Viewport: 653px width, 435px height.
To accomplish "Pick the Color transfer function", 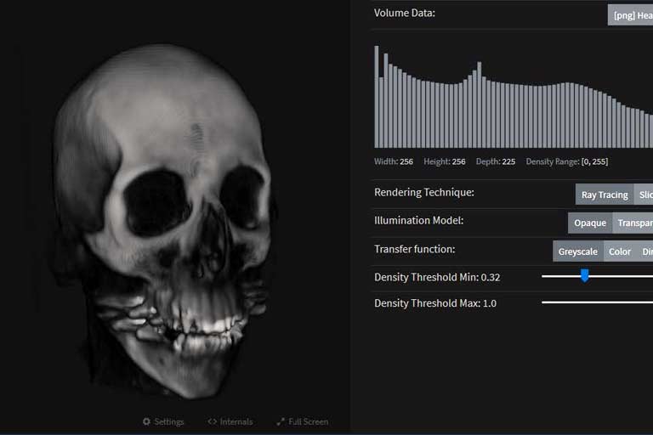I will pos(620,251).
